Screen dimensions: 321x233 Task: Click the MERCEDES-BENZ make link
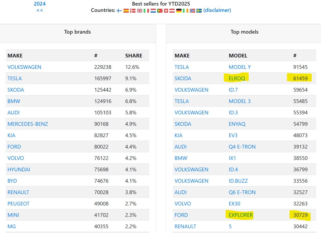[x=28, y=124]
